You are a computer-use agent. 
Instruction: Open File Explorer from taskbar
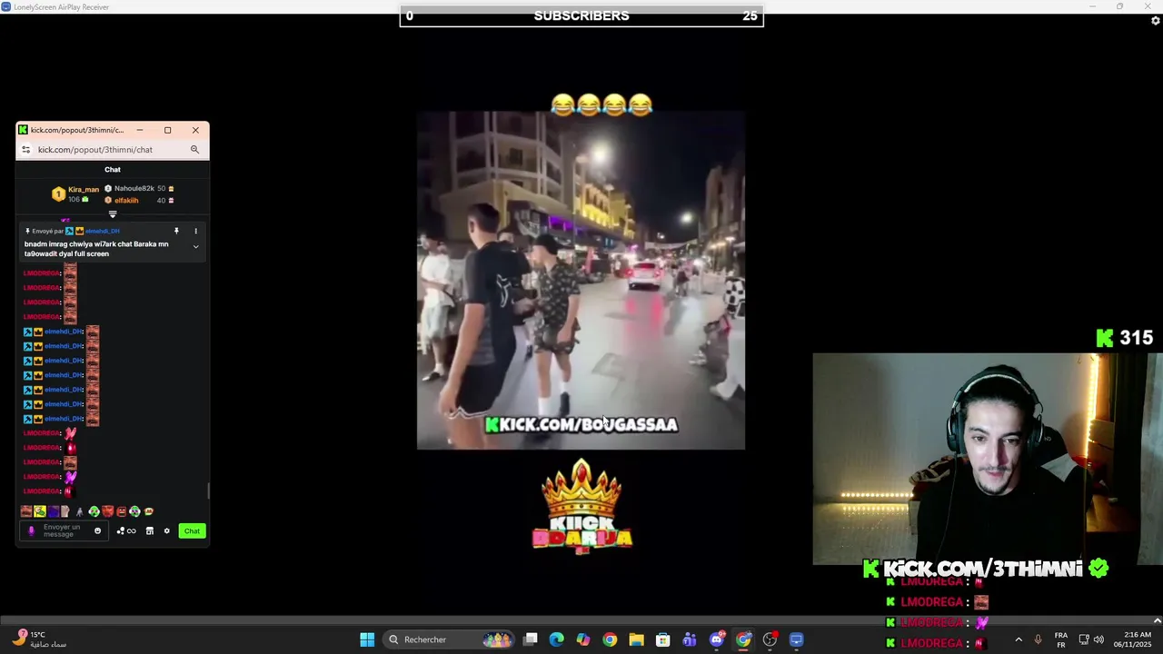click(636, 639)
